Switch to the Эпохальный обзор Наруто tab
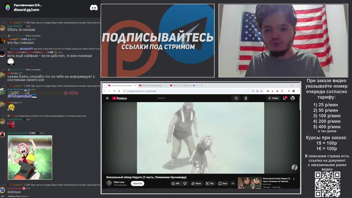The height and width of the screenshot is (198, 352). click(x=122, y=86)
